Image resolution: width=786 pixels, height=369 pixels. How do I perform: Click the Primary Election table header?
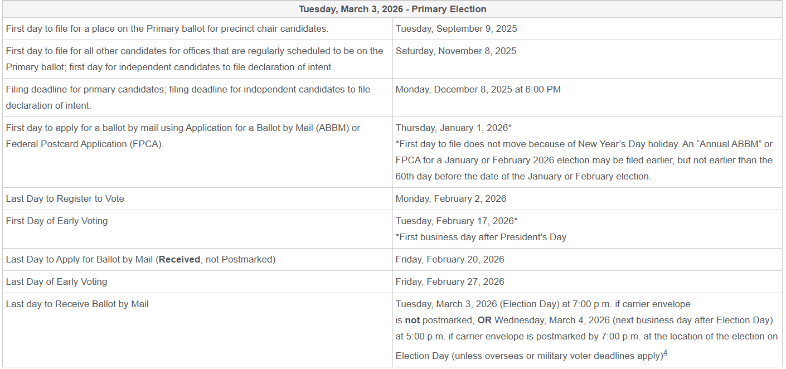392,9
